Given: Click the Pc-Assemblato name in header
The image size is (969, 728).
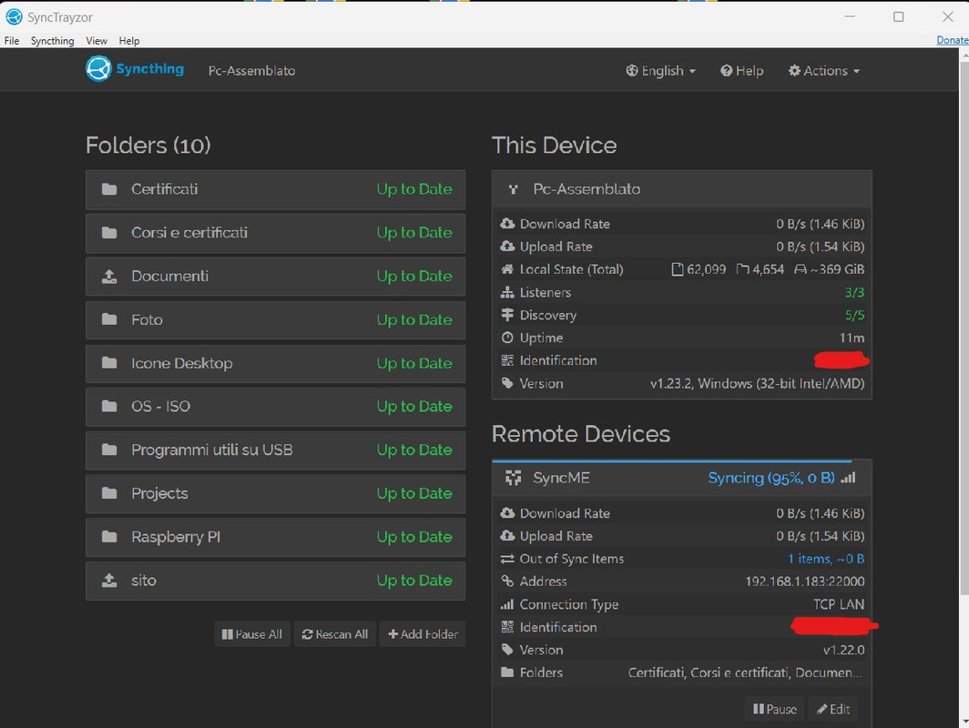Looking at the screenshot, I should coord(251,71).
